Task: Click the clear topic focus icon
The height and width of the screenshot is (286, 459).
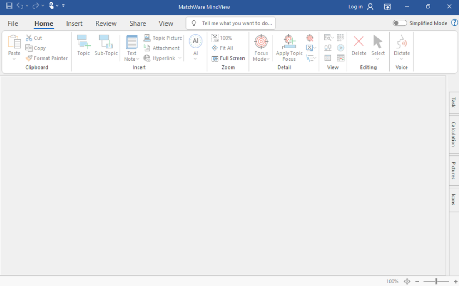Action: tap(310, 38)
